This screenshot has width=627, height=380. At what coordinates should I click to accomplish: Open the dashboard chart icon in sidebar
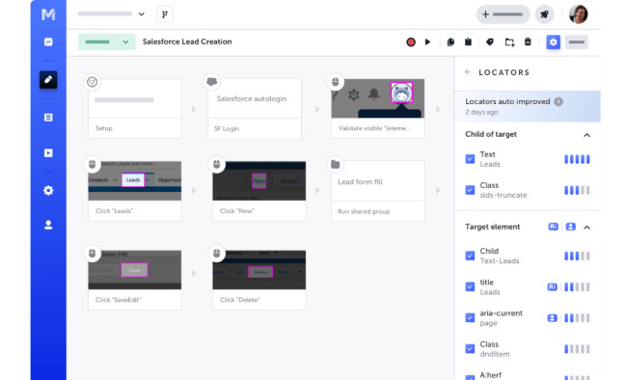pyautogui.click(x=48, y=42)
